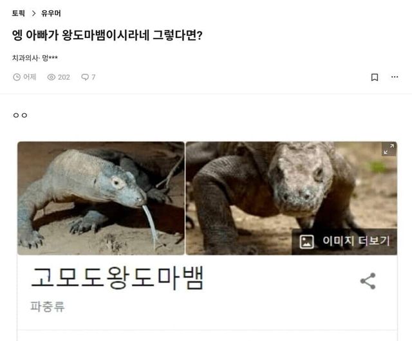Click the 고모도왕도마뱀 heading
This screenshot has height=341, width=412.
[117, 278]
